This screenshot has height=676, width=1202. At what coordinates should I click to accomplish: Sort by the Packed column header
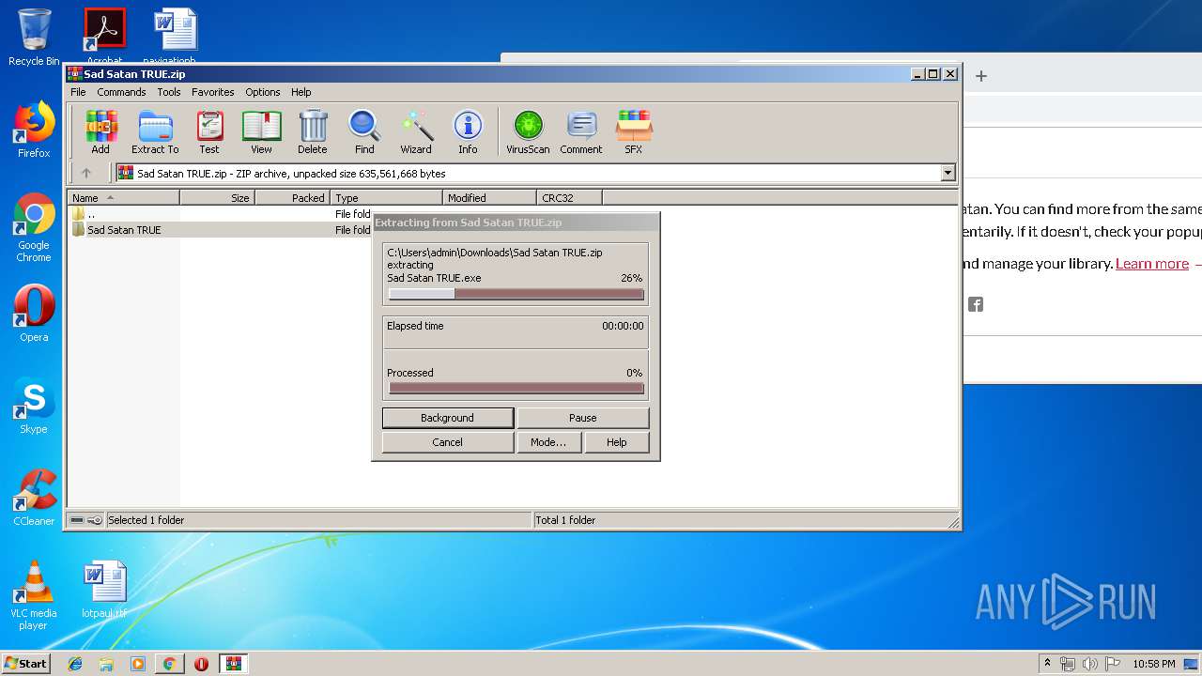(292, 197)
